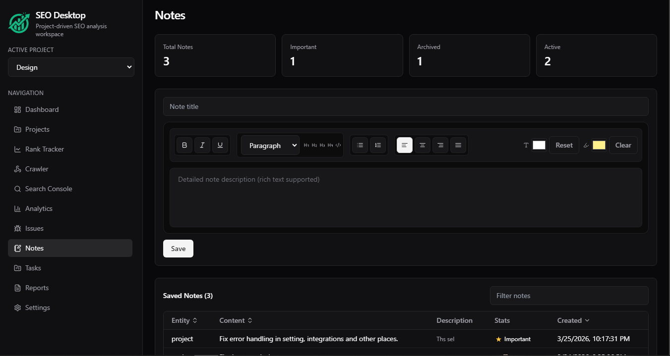
Task: Go to Dashboard in the sidebar
Action: tap(70, 109)
